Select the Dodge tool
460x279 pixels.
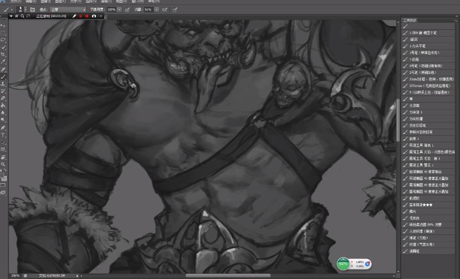tap(3, 120)
